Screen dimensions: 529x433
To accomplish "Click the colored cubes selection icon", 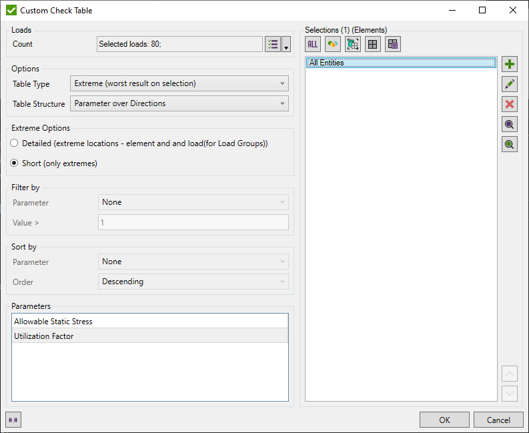I will 333,44.
